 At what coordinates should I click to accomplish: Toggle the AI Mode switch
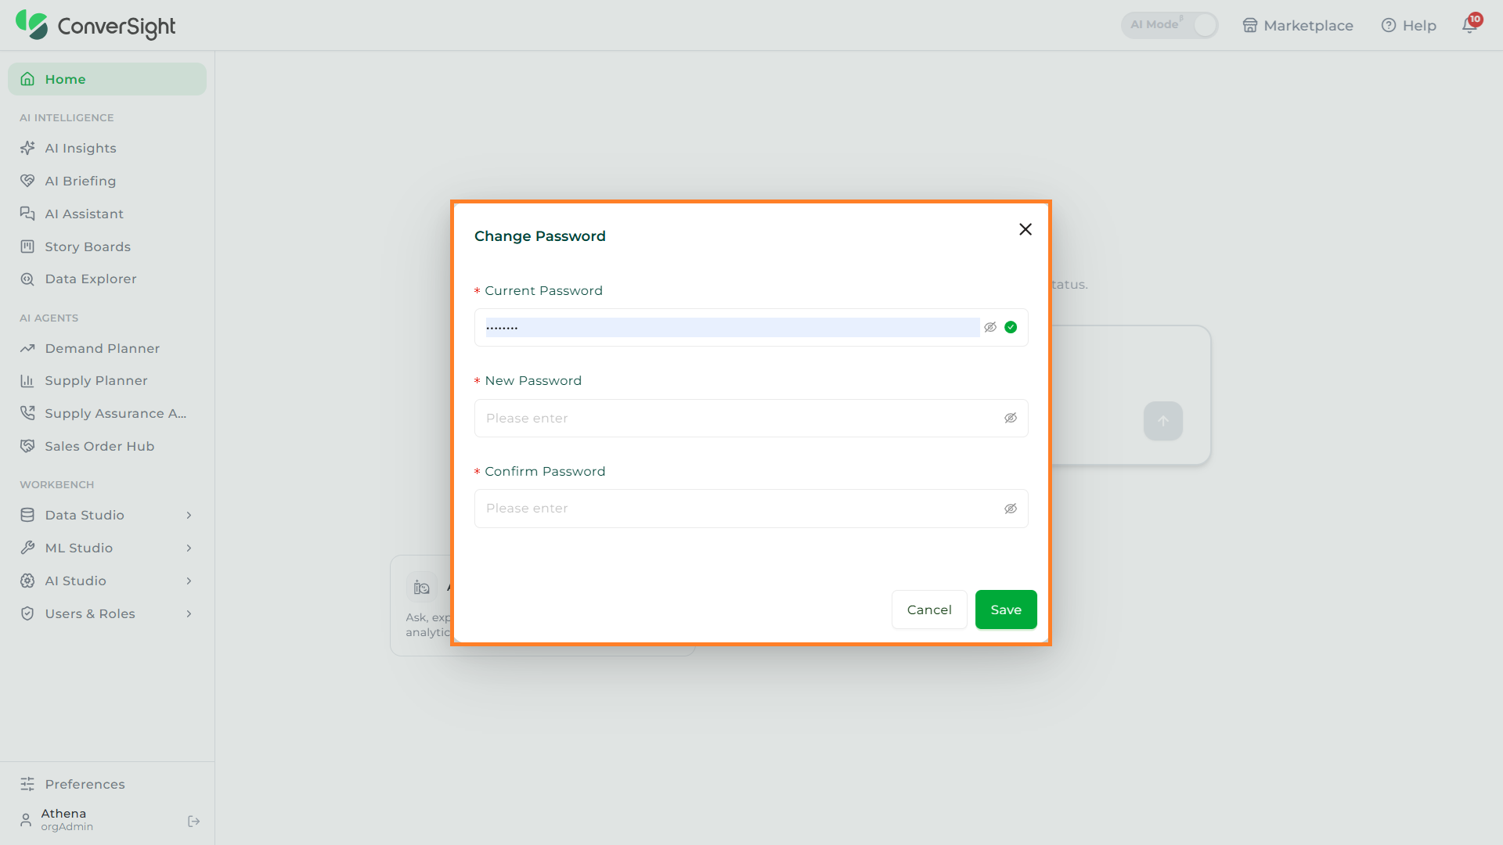point(1170,25)
